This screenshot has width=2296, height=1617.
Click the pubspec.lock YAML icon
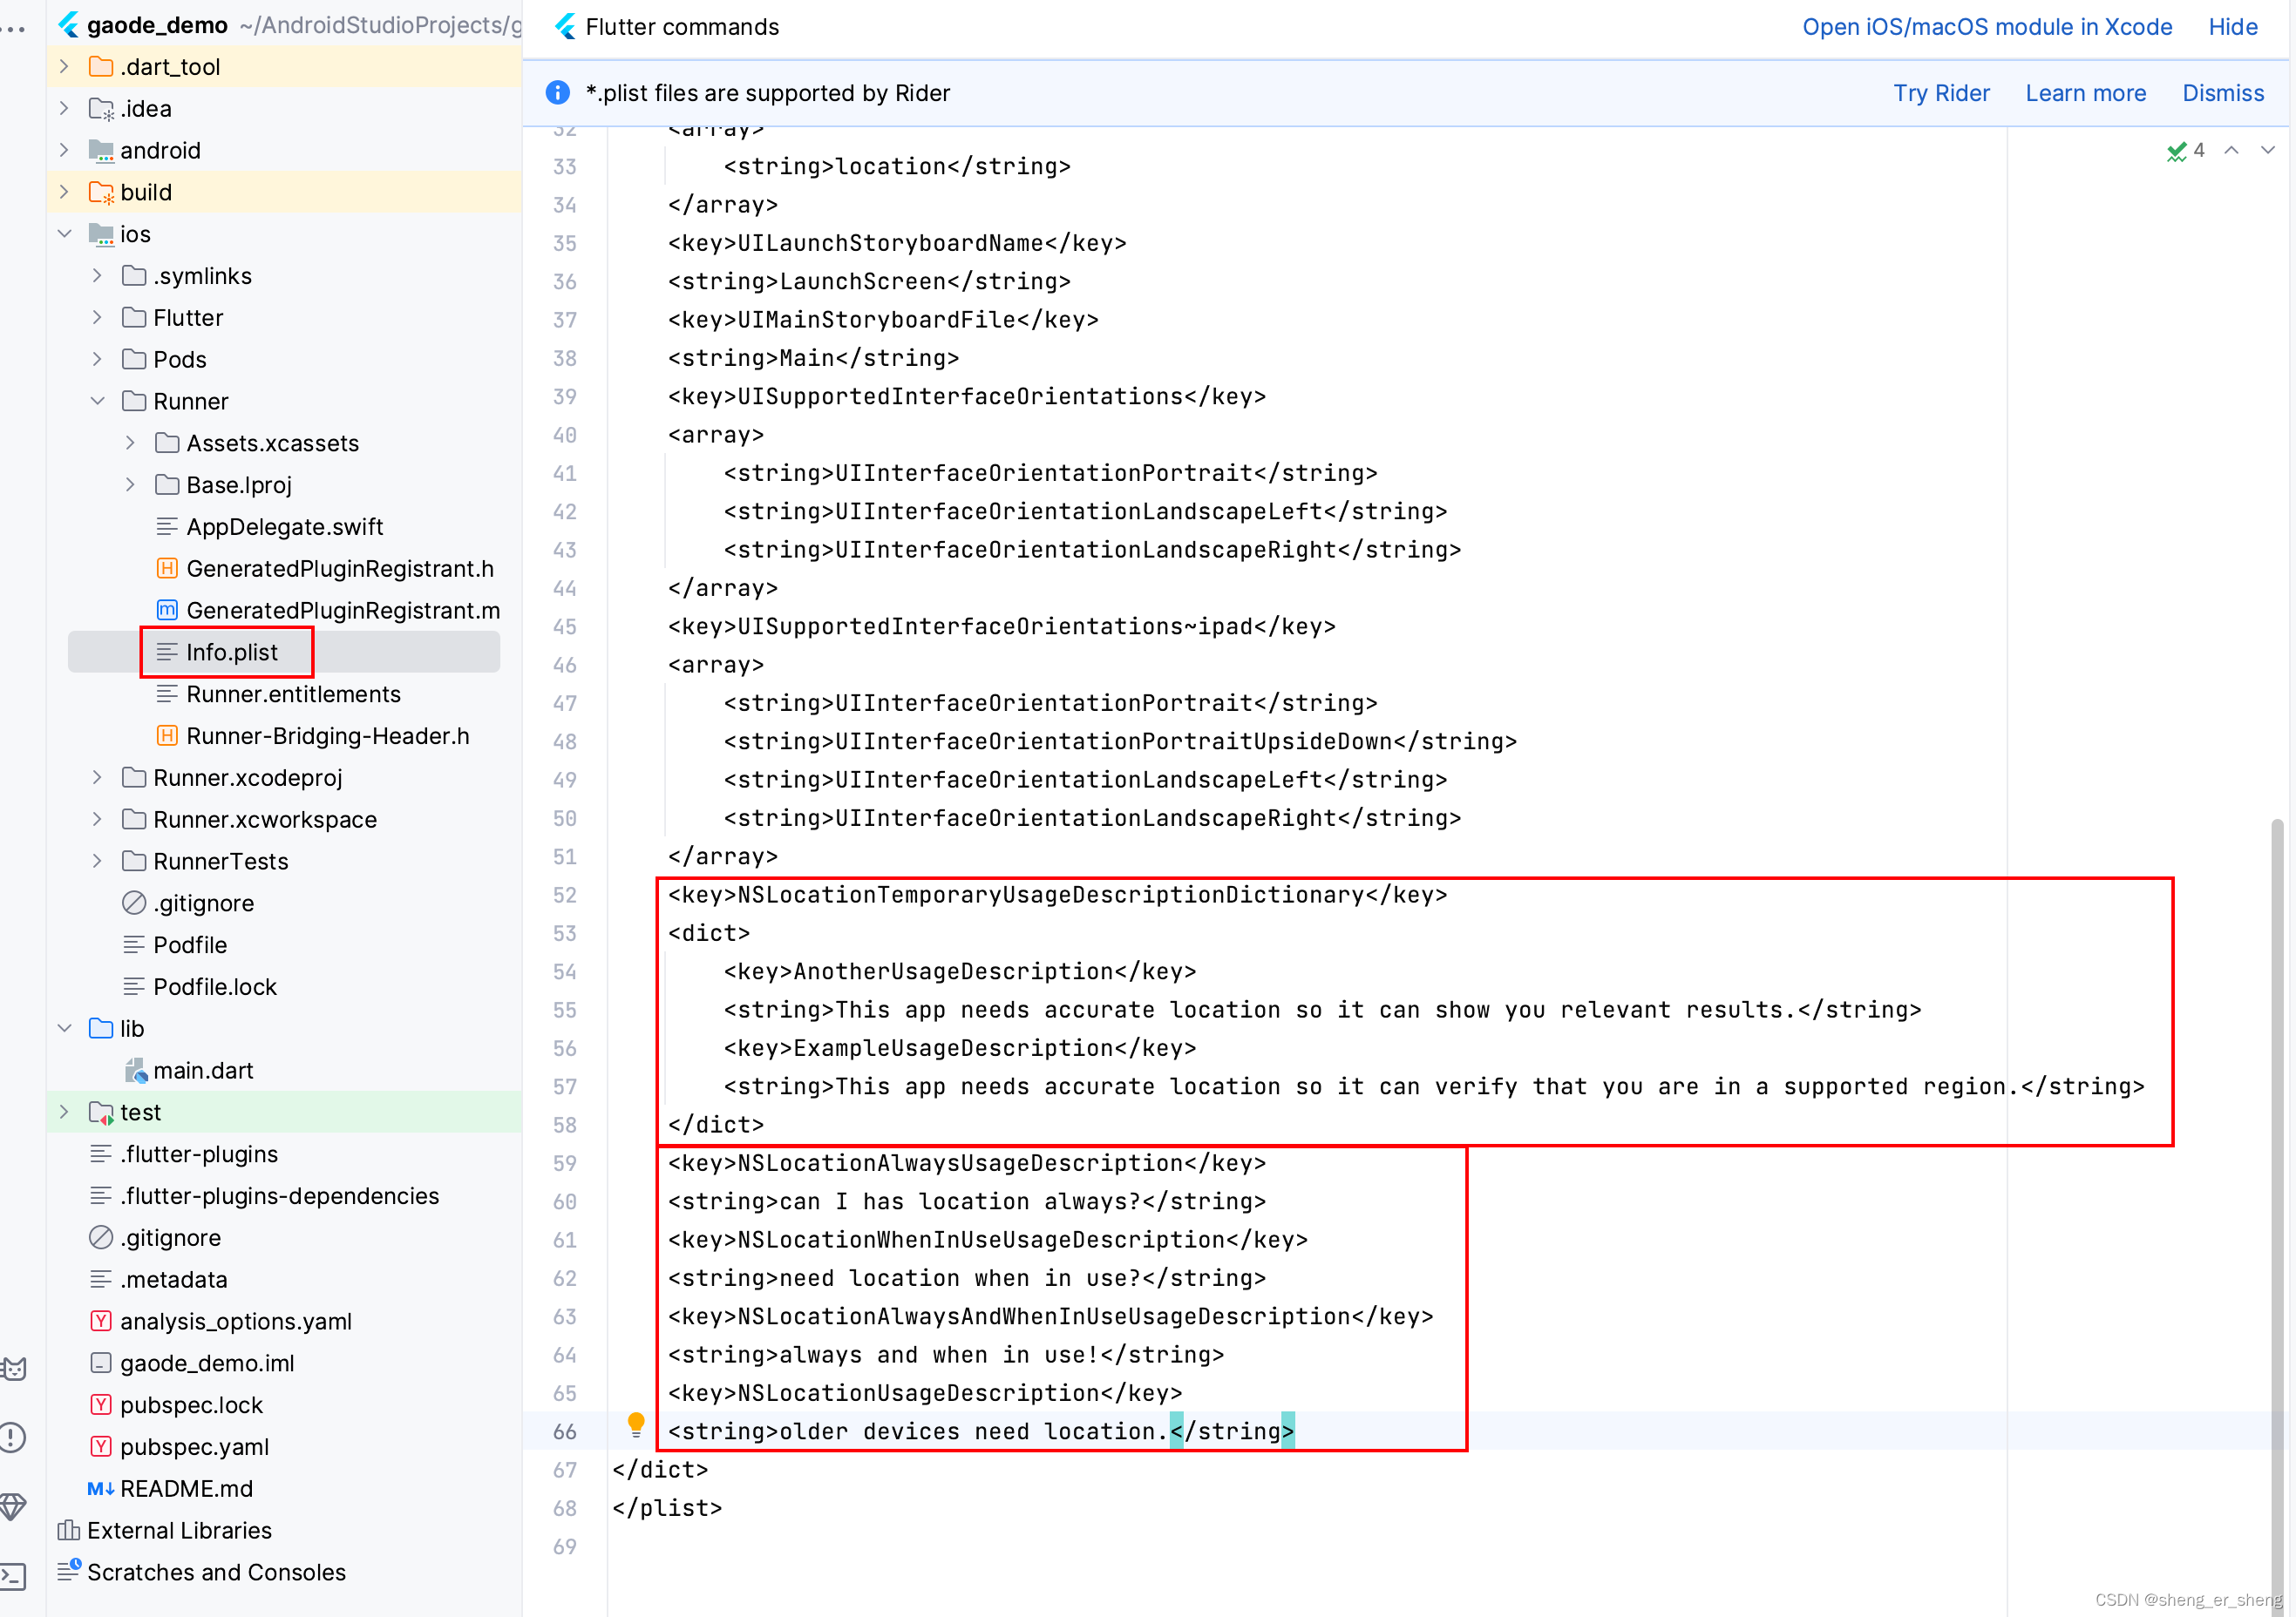pos(101,1404)
